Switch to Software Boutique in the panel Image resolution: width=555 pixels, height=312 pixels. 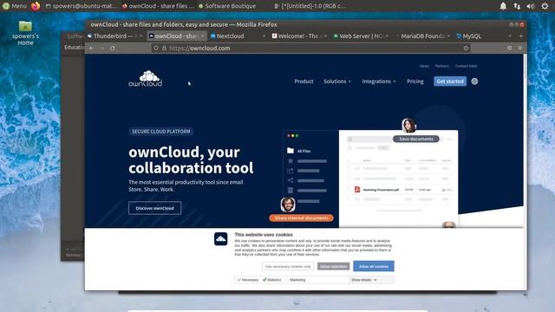pos(227,6)
